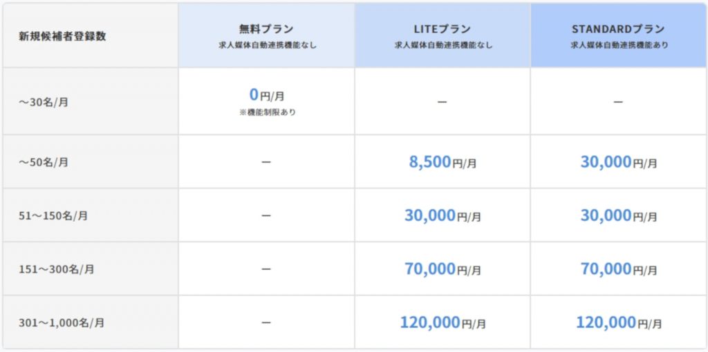Click the 8,500円/月 LITE price
The height and width of the screenshot is (352, 708).
(442, 162)
